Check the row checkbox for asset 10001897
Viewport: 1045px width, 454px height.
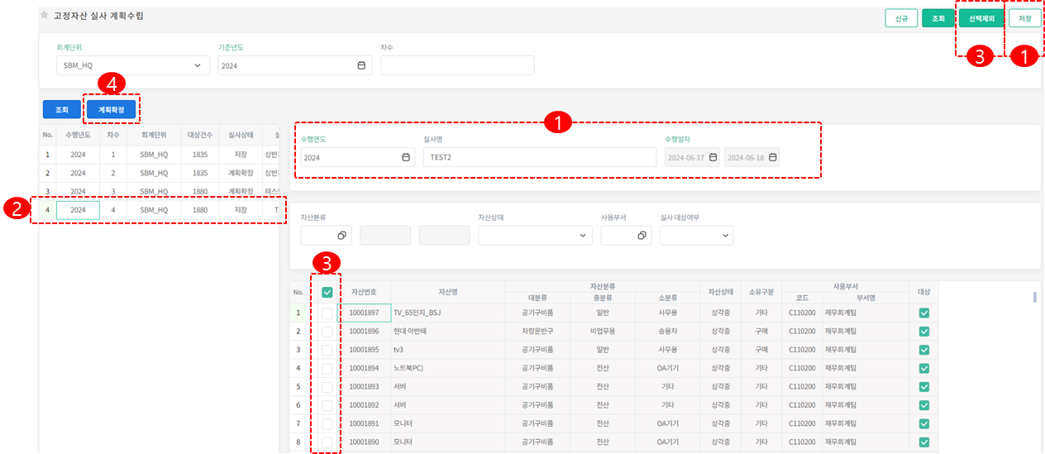[327, 313]
